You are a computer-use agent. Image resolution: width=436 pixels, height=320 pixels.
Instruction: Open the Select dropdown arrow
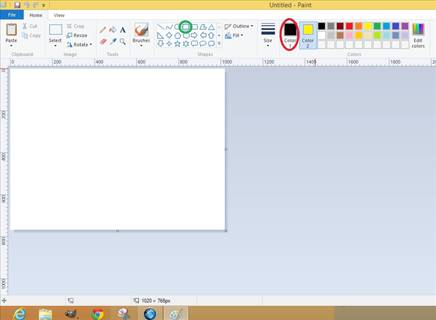tap(55, 45)
